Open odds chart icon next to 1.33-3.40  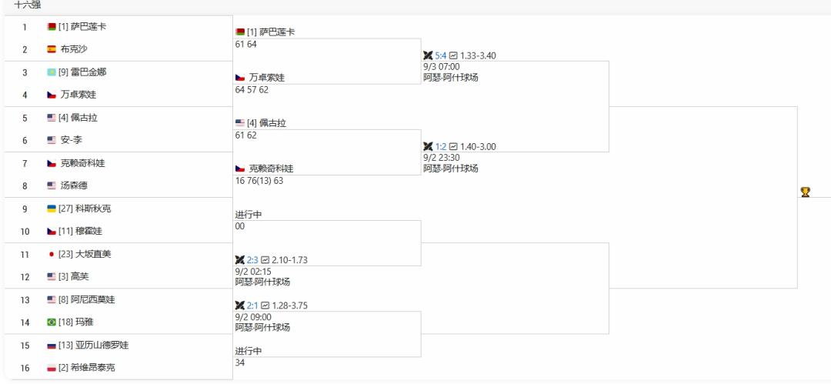(453, 55)
